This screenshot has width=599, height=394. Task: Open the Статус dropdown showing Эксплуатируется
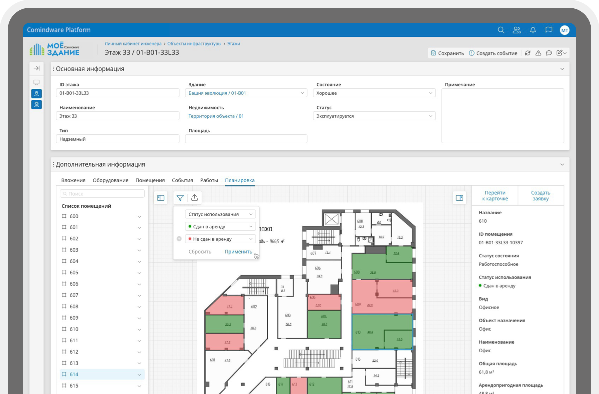click(x=374, y=116)
